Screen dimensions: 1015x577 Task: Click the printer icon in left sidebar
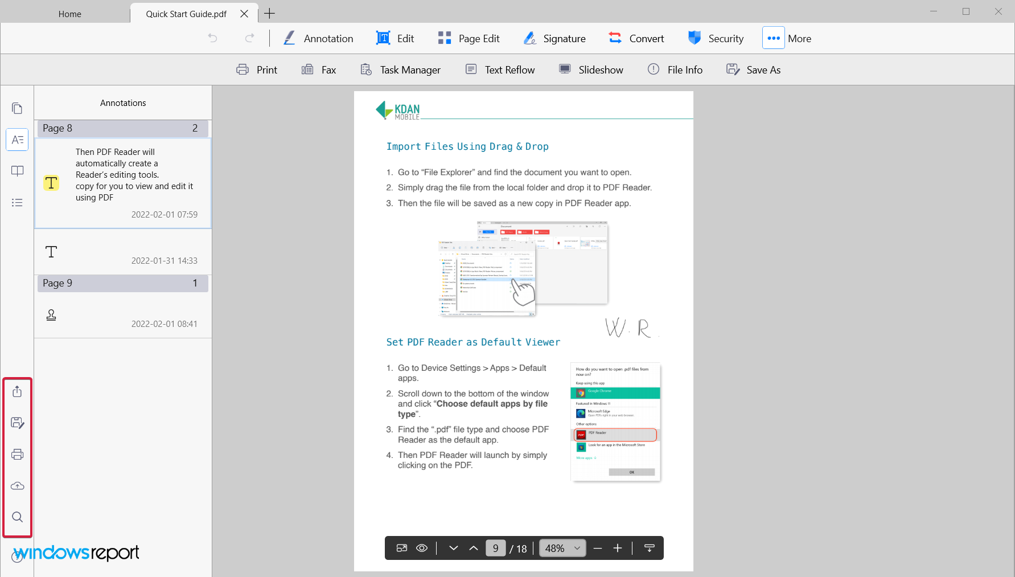coord(17,454)
